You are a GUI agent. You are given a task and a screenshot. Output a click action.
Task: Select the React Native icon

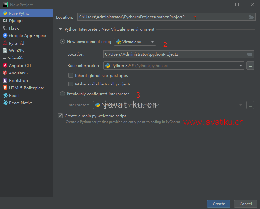coord(5,103)
